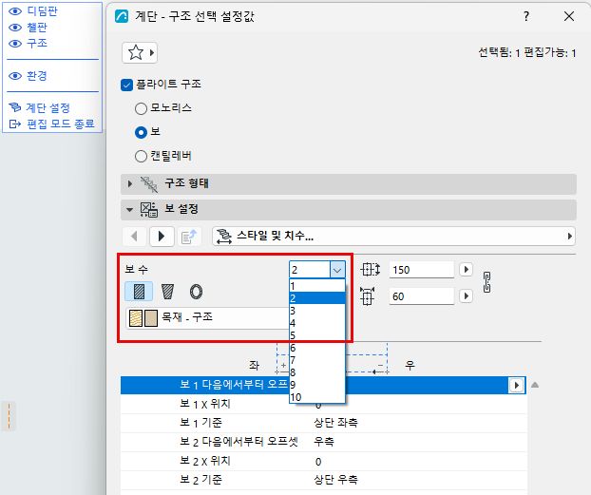Screen dimensions: 591x495
Task: Select the circular beam profile icon
Action: click(x=196, y=292)
